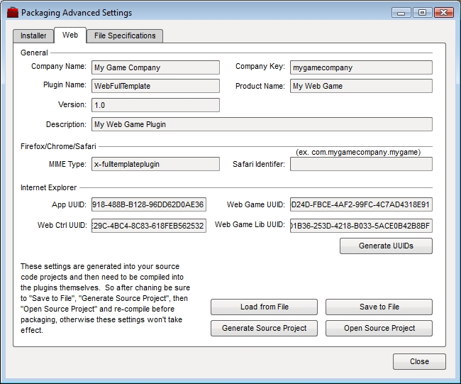The image size is (461, 384).
Task: Click the Company Key field
Action: [361, 67]
